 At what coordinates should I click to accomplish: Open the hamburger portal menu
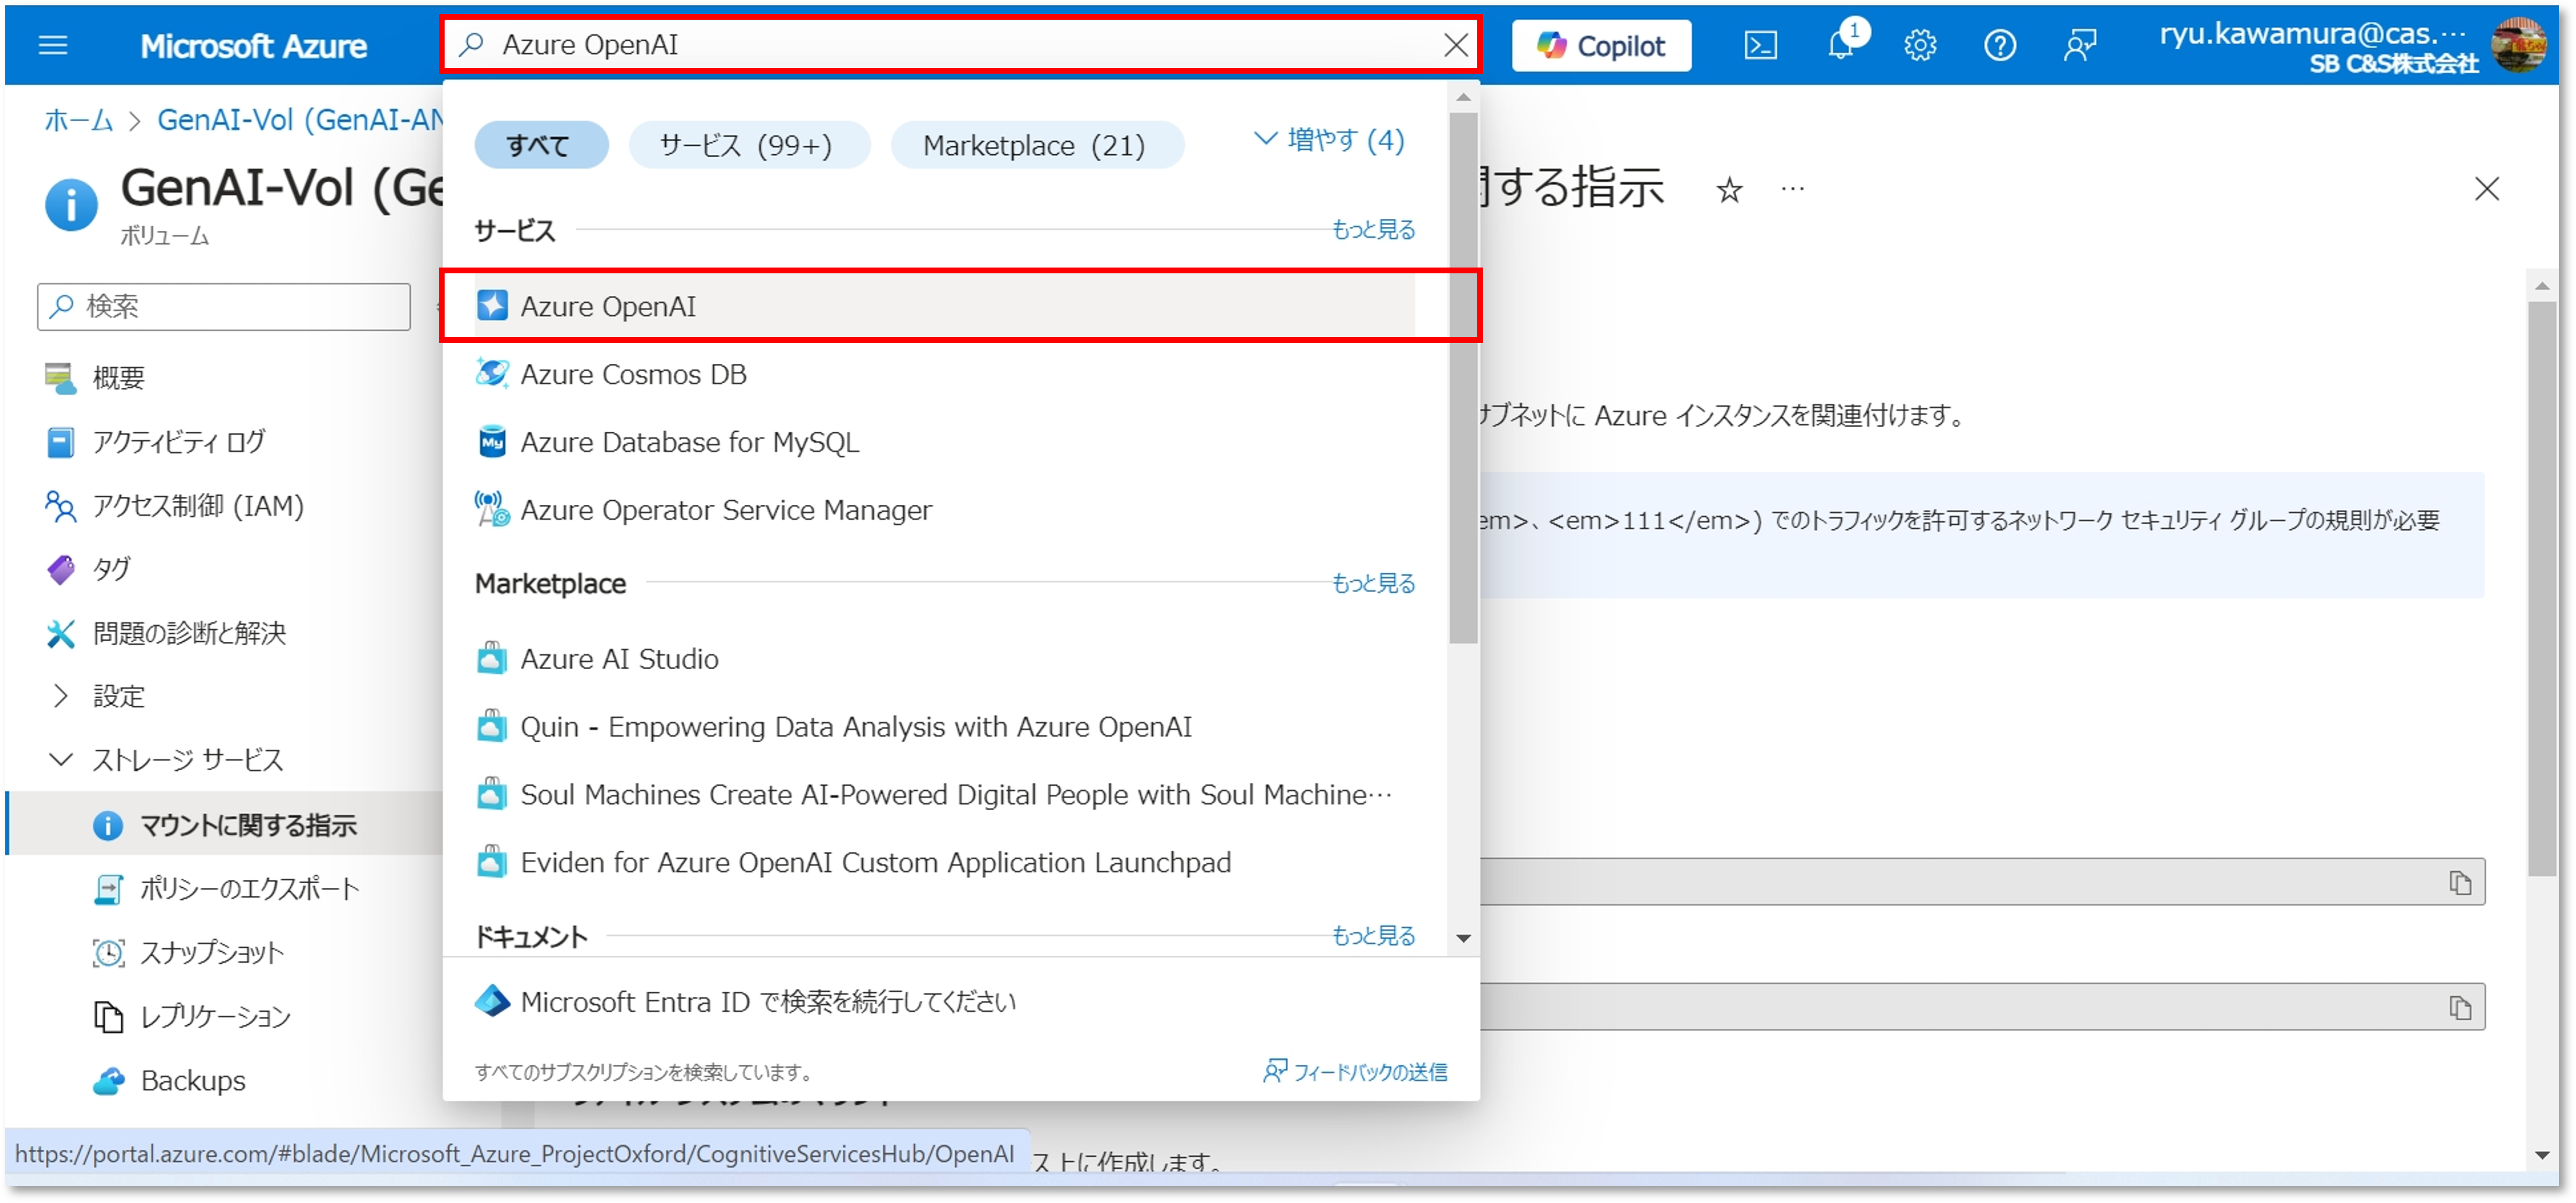(x=52, y=45)
